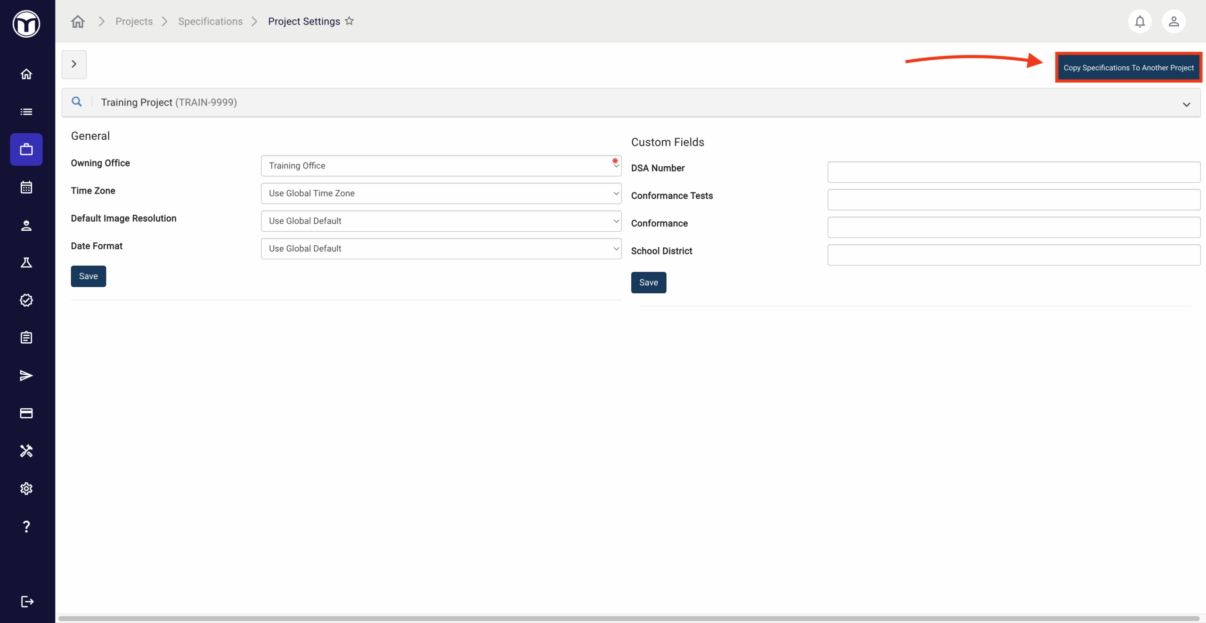Favorite Project Settings with the star icon

pos(349,21)
